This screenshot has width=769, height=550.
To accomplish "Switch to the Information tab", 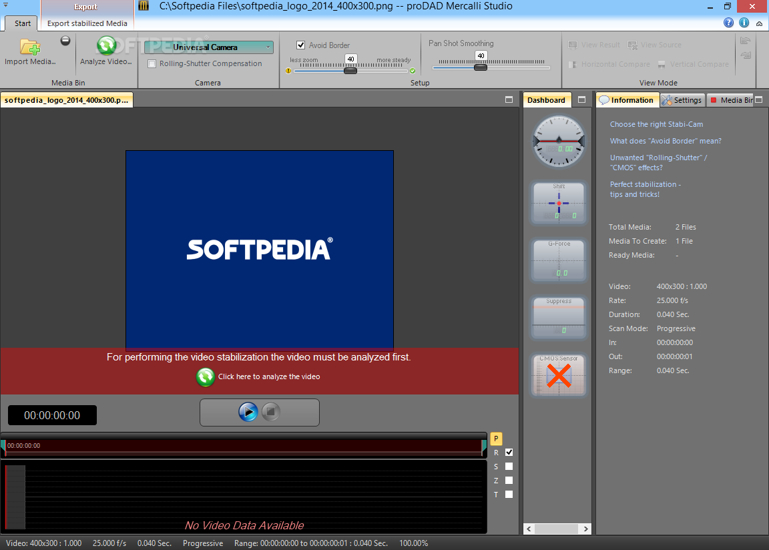I will click(627, 100).
